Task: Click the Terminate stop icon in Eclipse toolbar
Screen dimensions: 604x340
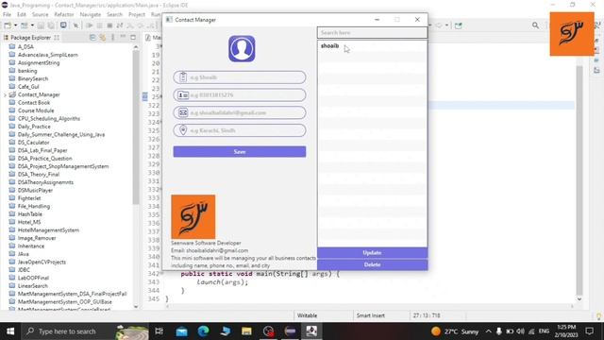Action: point(109,25)
